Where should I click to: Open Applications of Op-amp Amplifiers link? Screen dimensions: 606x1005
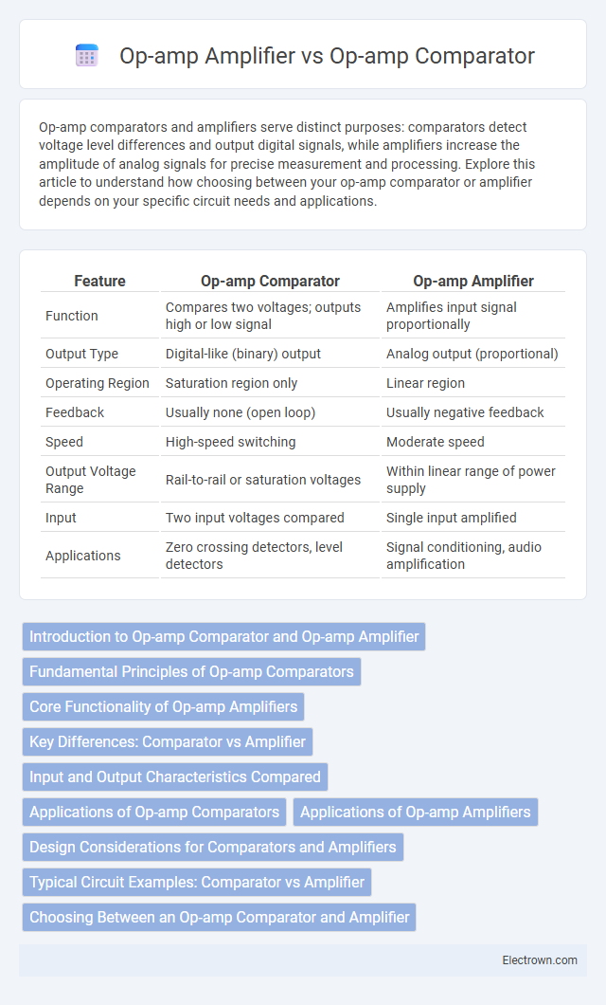coord(416,813)
